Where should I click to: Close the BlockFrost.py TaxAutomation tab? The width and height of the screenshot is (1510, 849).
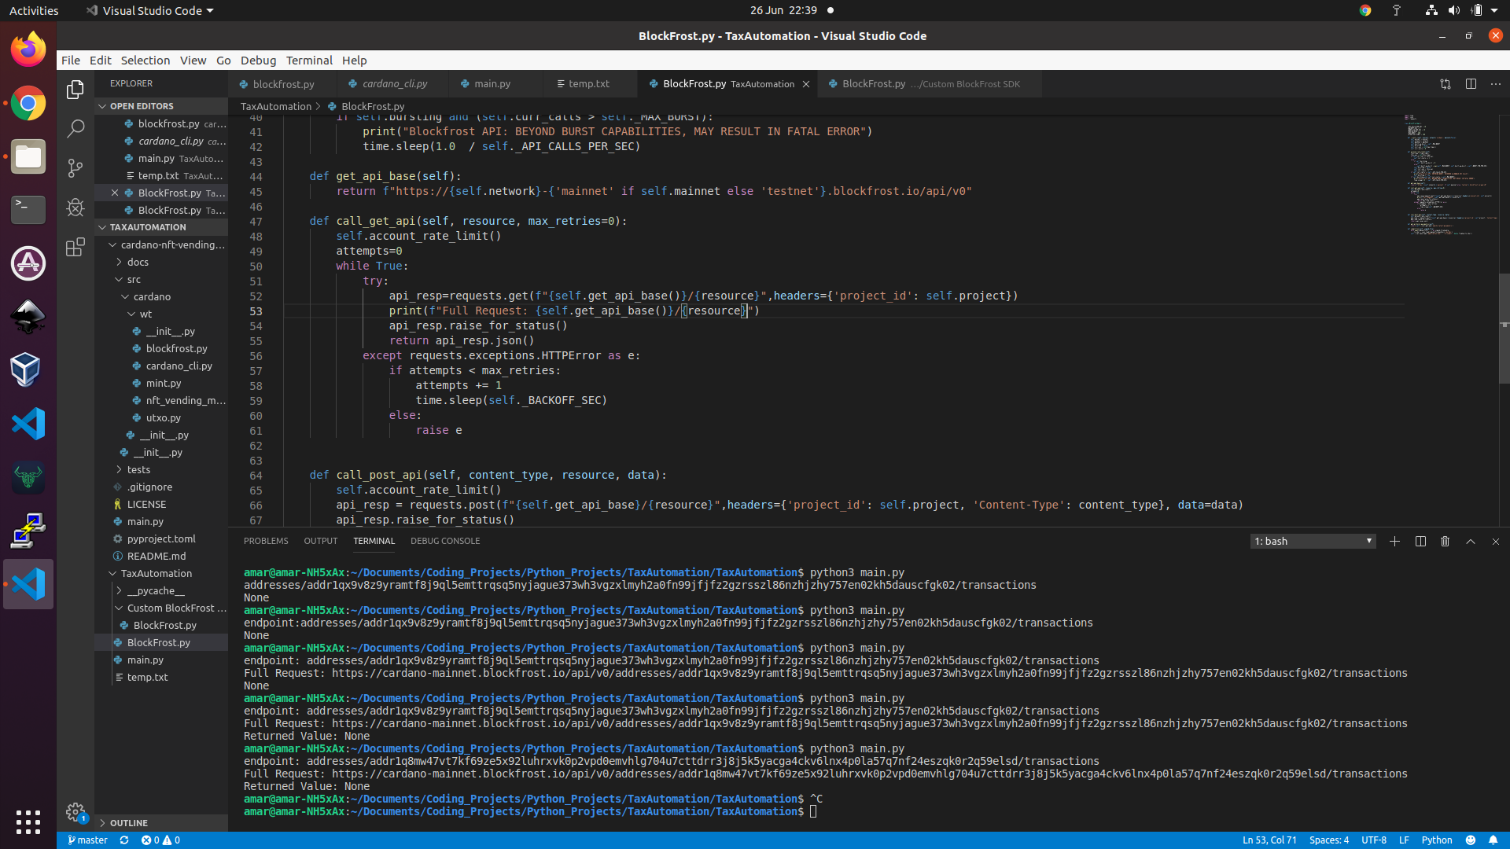806,84
